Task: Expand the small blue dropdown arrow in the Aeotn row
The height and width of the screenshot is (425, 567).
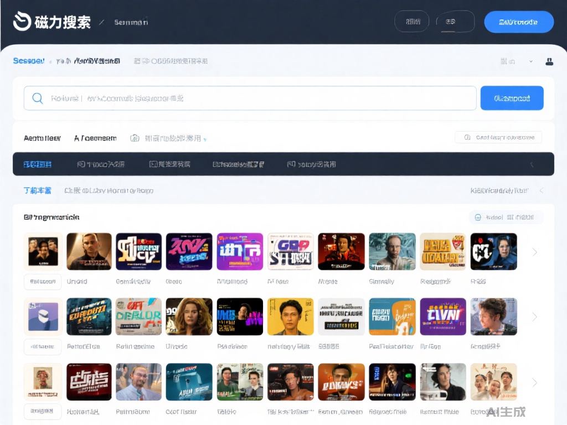Action: 205,139
